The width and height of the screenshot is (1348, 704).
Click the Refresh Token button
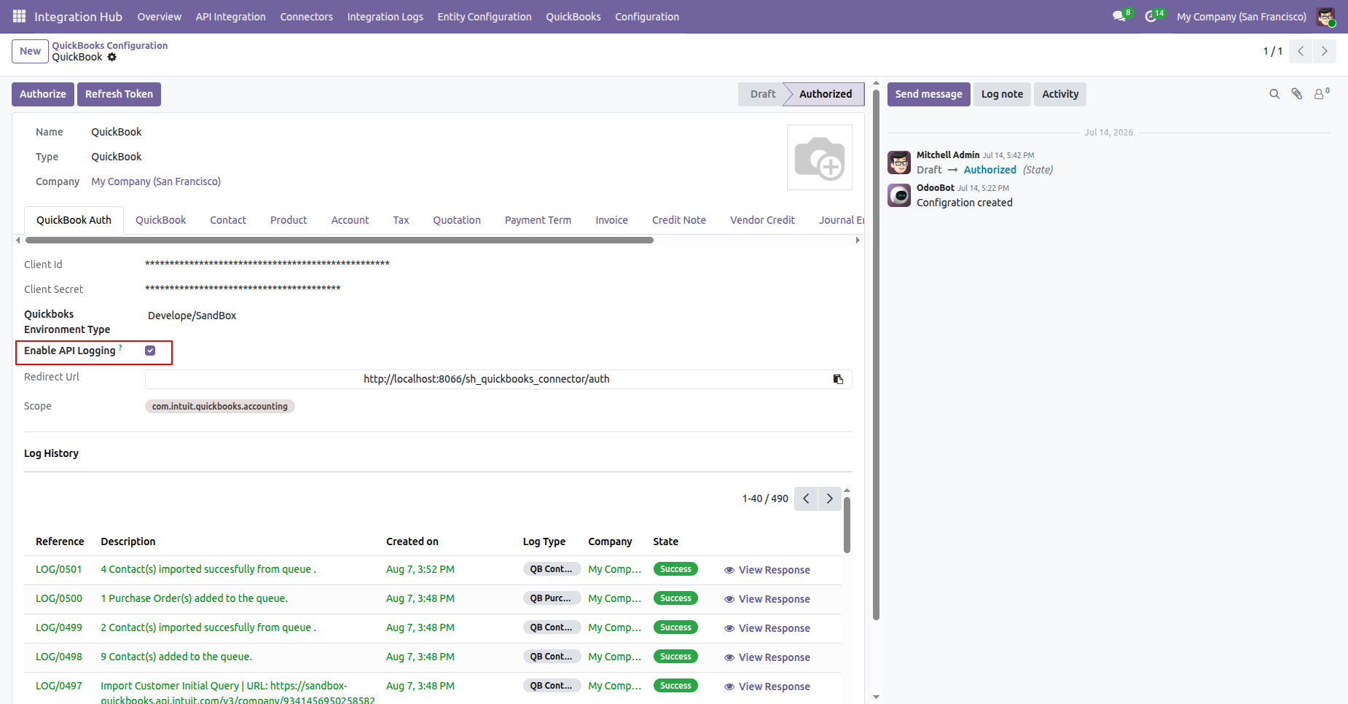(119, 94)
